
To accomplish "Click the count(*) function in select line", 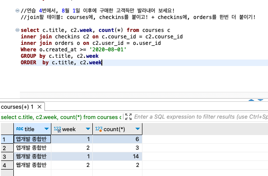I will pyautogui.click(x=111, y=30).
